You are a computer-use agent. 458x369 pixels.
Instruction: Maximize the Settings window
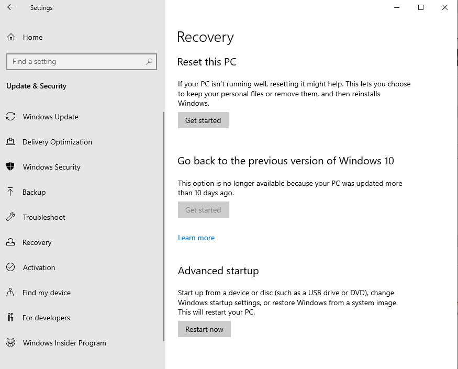(x=421, y=7)
